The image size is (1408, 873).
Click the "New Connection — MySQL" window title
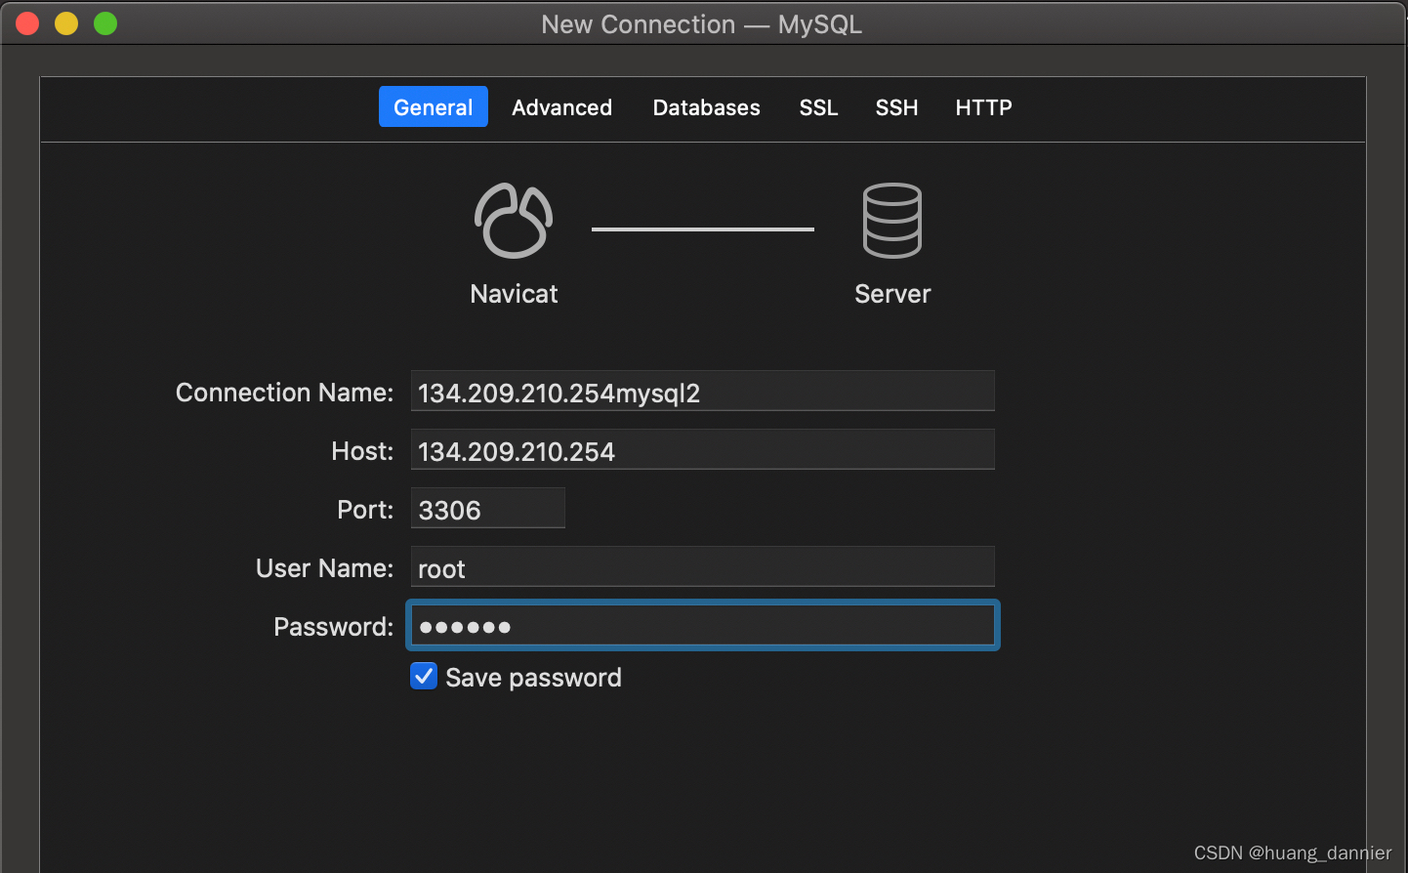tap(702, 24)
